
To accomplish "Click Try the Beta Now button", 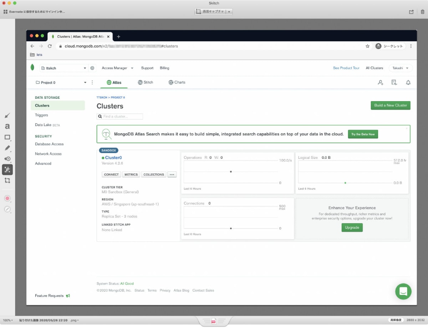I will 363,134.
